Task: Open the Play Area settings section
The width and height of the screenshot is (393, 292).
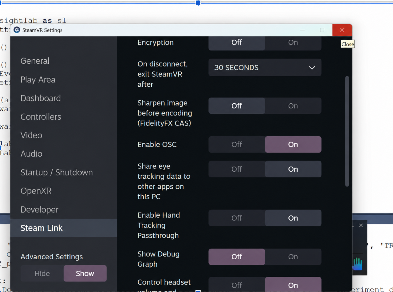Action: click(x=64, y=80)
